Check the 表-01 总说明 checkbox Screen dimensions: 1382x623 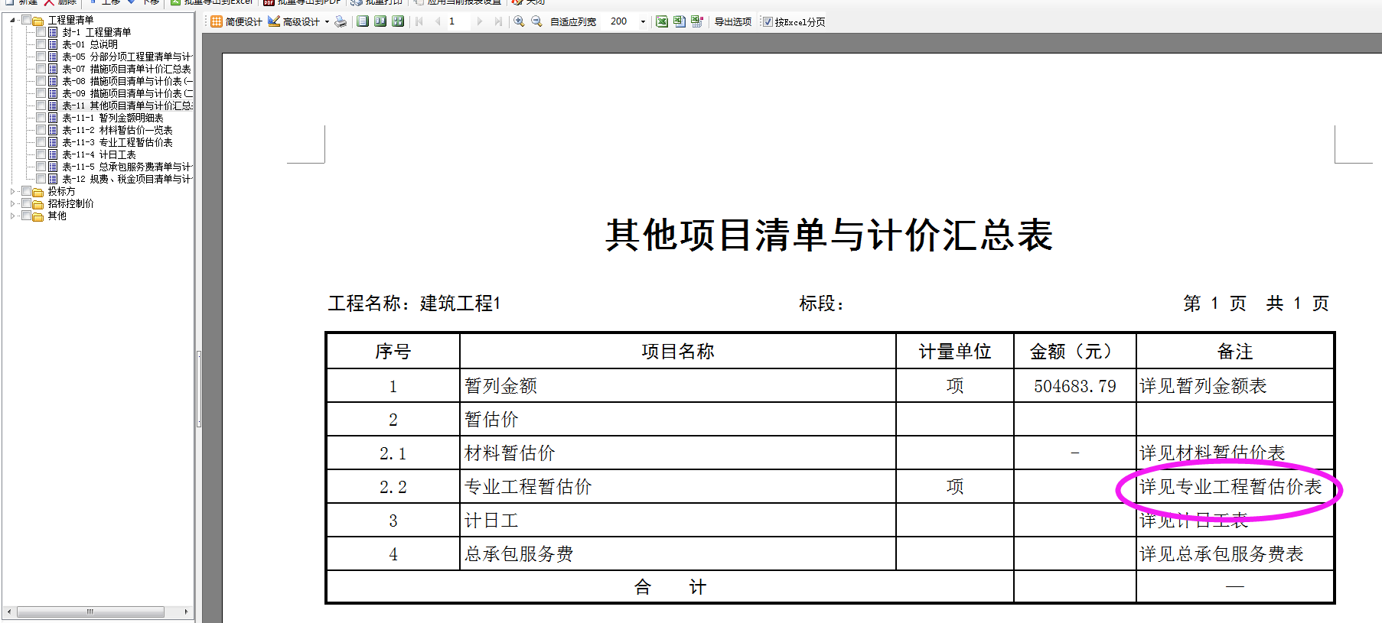[41, 44]
